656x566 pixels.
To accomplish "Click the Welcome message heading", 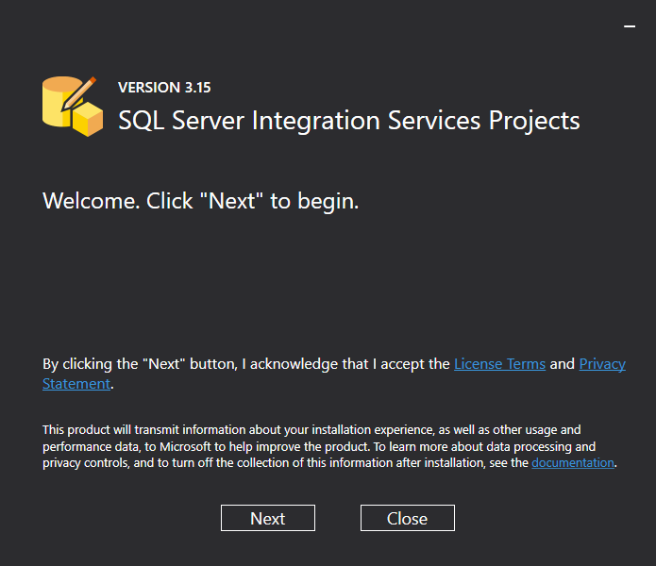I will pyautogui.click(x=201, y=201).
